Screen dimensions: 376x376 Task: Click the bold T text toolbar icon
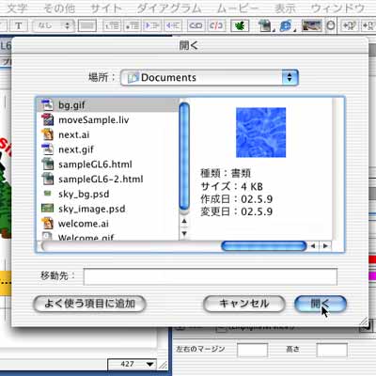click(x=19, y=25)
